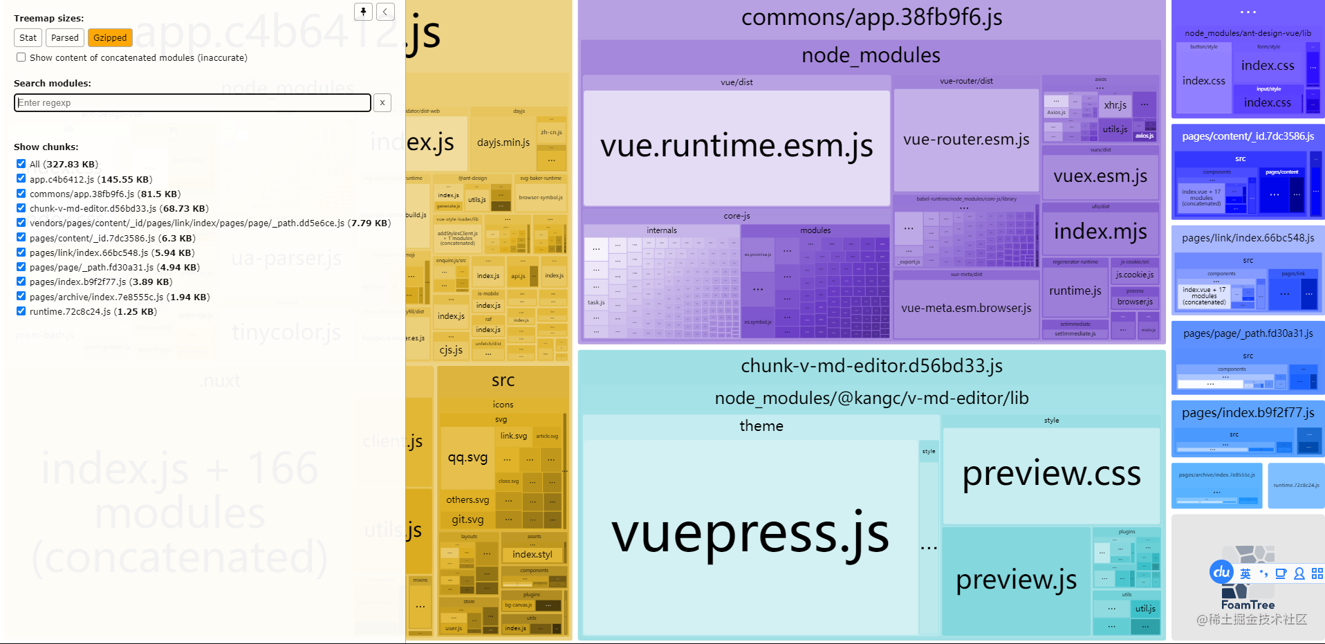Image resolution: width=1325 pixels, height=644 pixels.
Task: Click the vuex.esm.js module block
Action: pyautogui.click(x=1100, y=176)
